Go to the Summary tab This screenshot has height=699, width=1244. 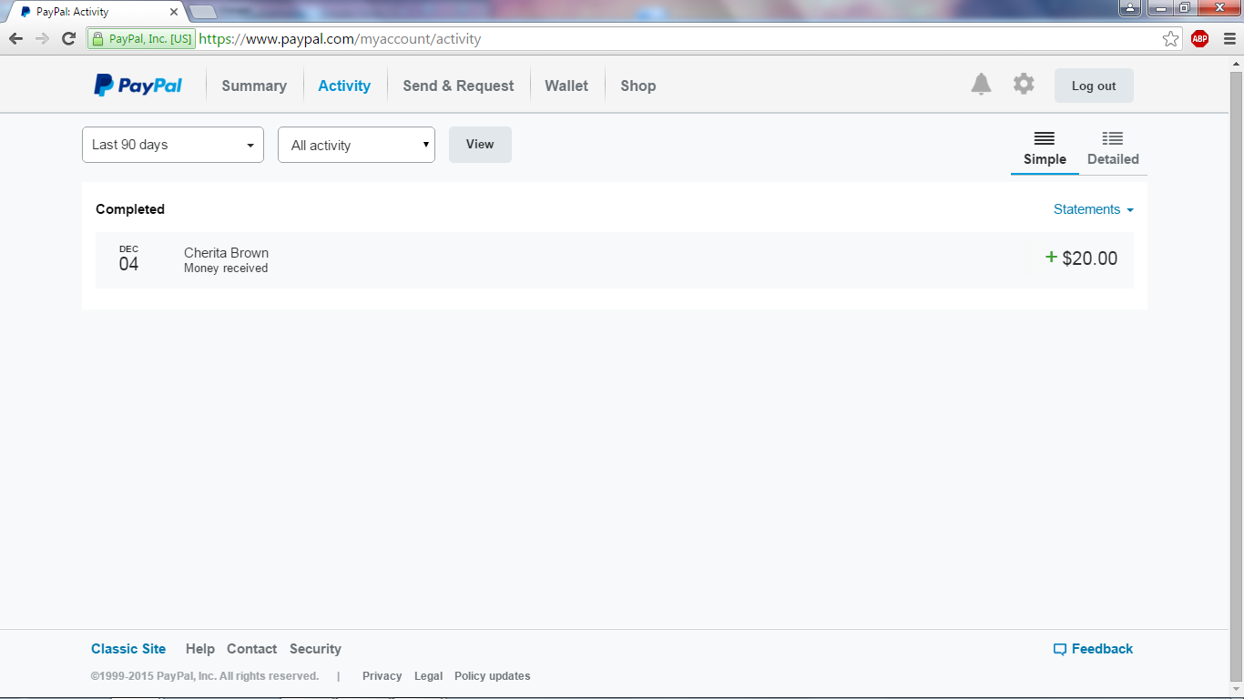tap(254, 86)
